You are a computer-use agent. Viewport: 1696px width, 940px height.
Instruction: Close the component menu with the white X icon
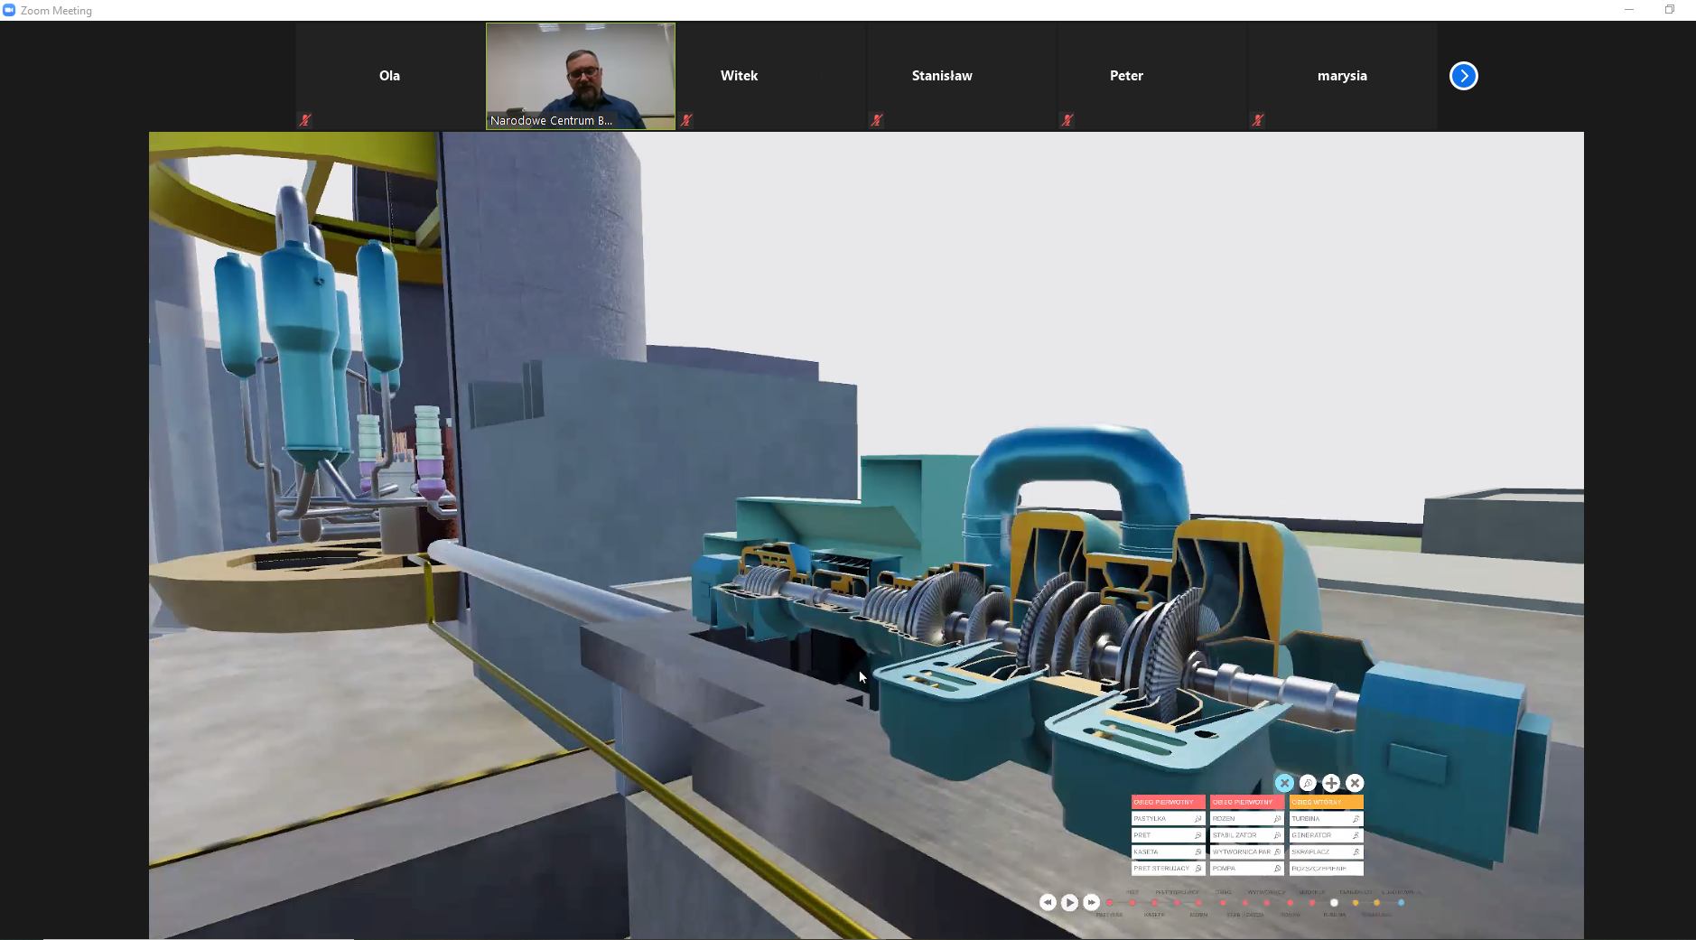pos(1354,783)
